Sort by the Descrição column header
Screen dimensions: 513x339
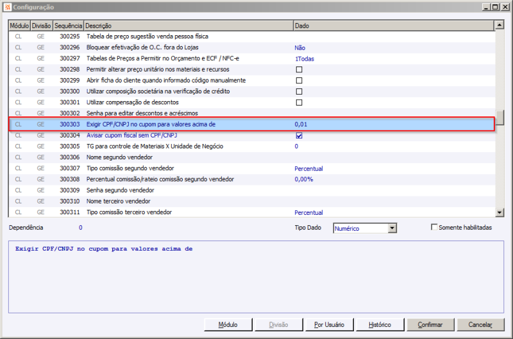(x=189, y=26)
